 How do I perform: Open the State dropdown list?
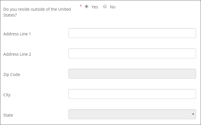[132, 114]
